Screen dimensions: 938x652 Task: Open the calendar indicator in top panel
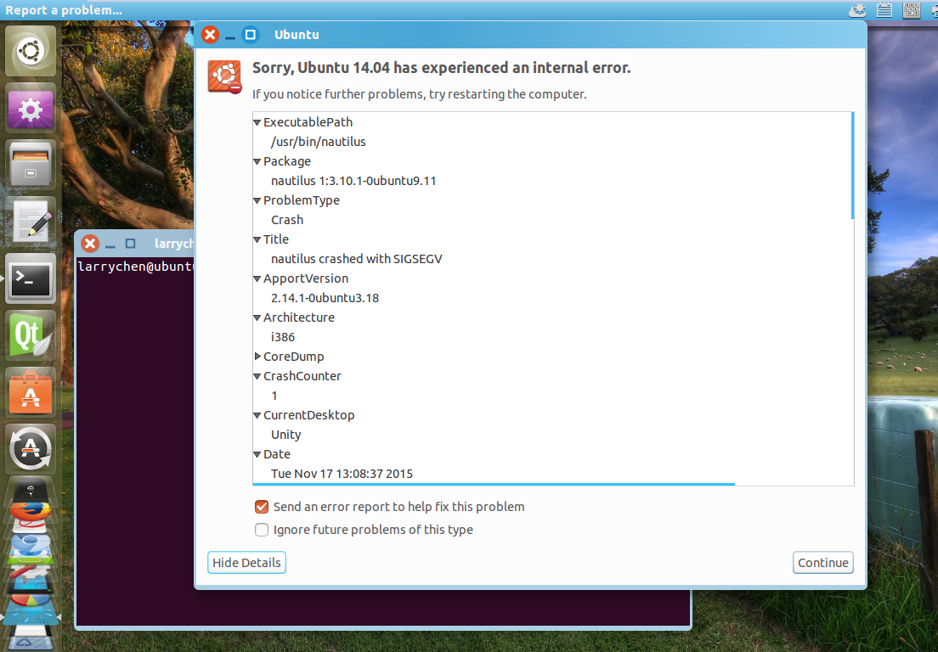[x=884, y=10]
